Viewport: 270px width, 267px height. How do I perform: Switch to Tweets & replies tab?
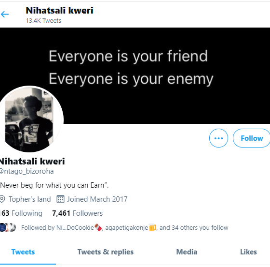click(x=106, y=252)
